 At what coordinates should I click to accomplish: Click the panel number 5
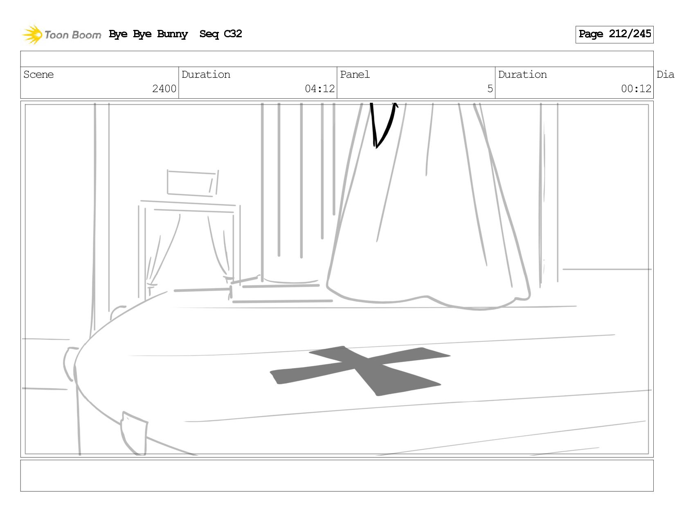490,89
